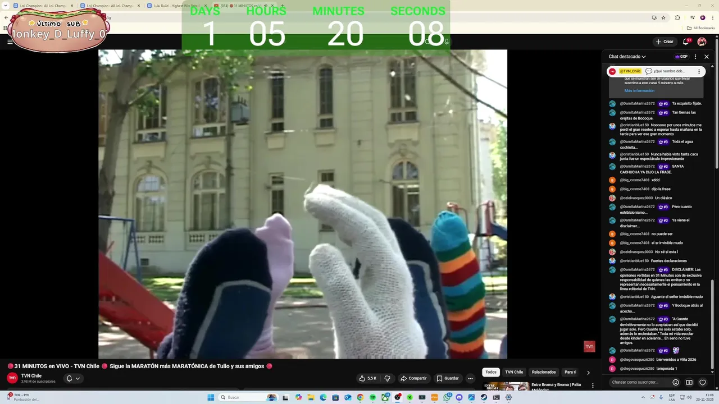Viewport: 719px width, 404px height.
Task: Open live chat three-dot options menu
Action: (x=695, y=57)
